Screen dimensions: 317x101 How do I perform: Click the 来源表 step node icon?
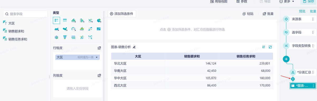[286, 19]
